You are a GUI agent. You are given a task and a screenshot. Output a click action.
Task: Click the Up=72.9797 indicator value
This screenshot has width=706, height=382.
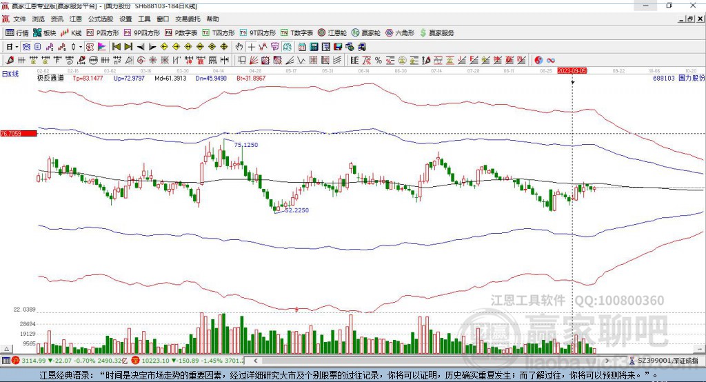[x=129, y=78]
